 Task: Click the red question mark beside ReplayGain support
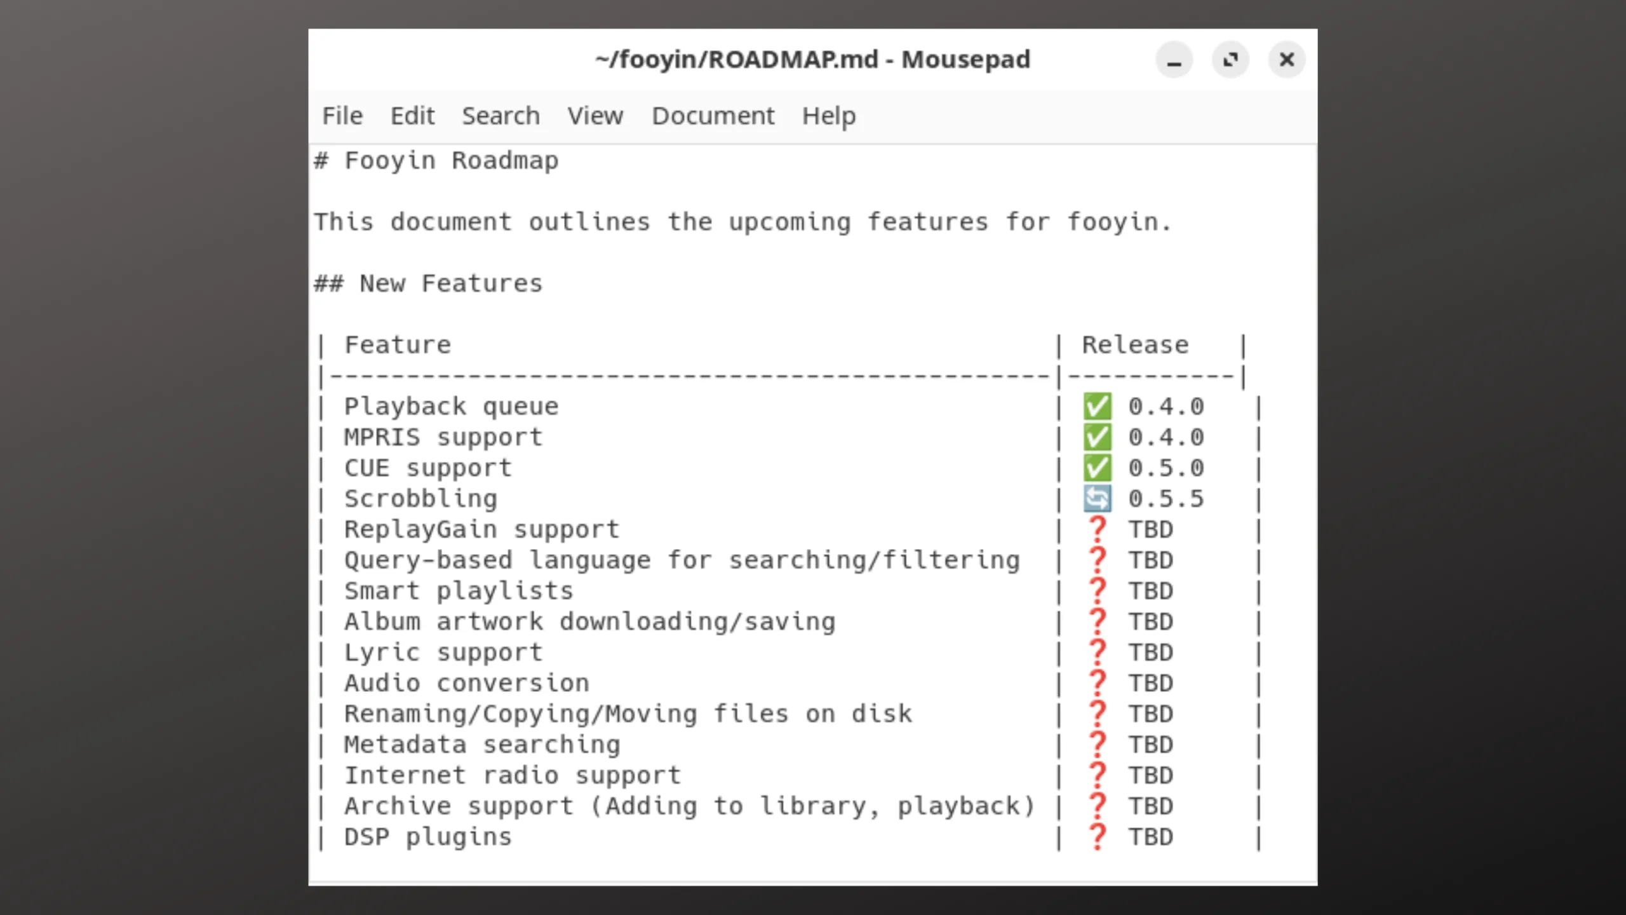(1097, 529)
